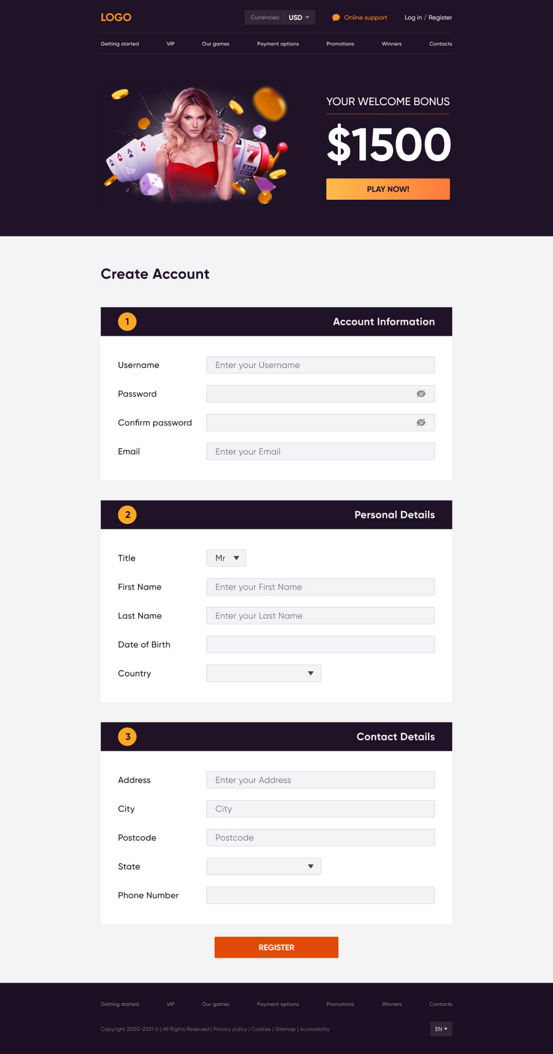
Task: Open the Country dropdown
Action: [x=264, y=673]
